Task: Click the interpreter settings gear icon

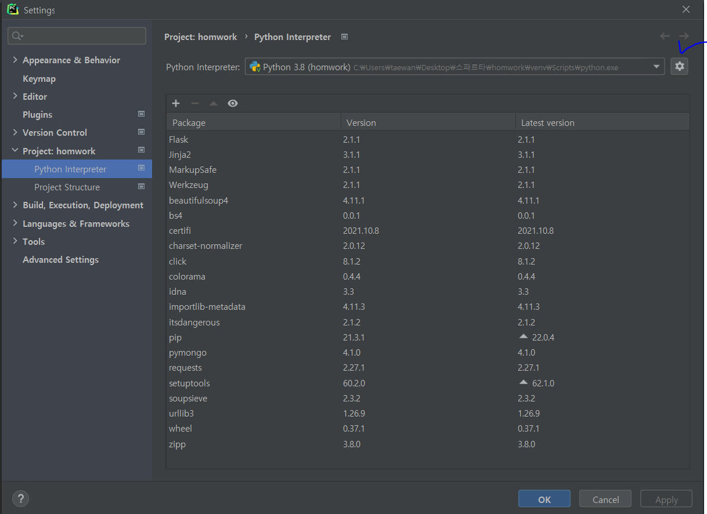Action: (679, 67)
